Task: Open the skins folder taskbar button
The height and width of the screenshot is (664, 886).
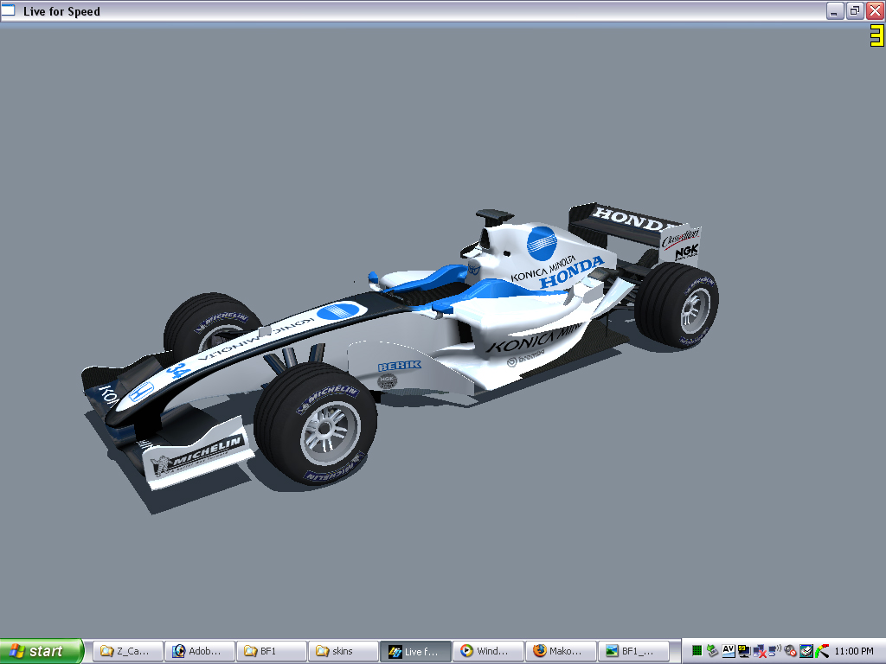Action: coord(343,651)
